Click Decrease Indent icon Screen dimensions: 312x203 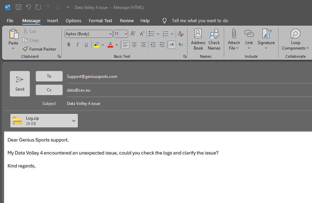(x=153, y=44)
